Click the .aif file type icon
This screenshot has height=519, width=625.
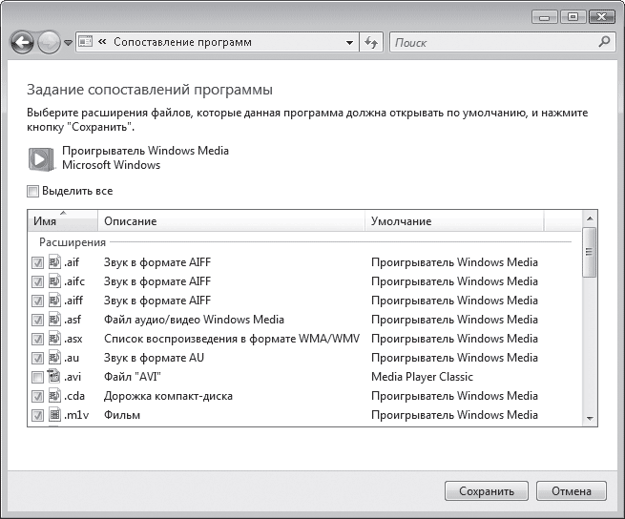point(54,262)
